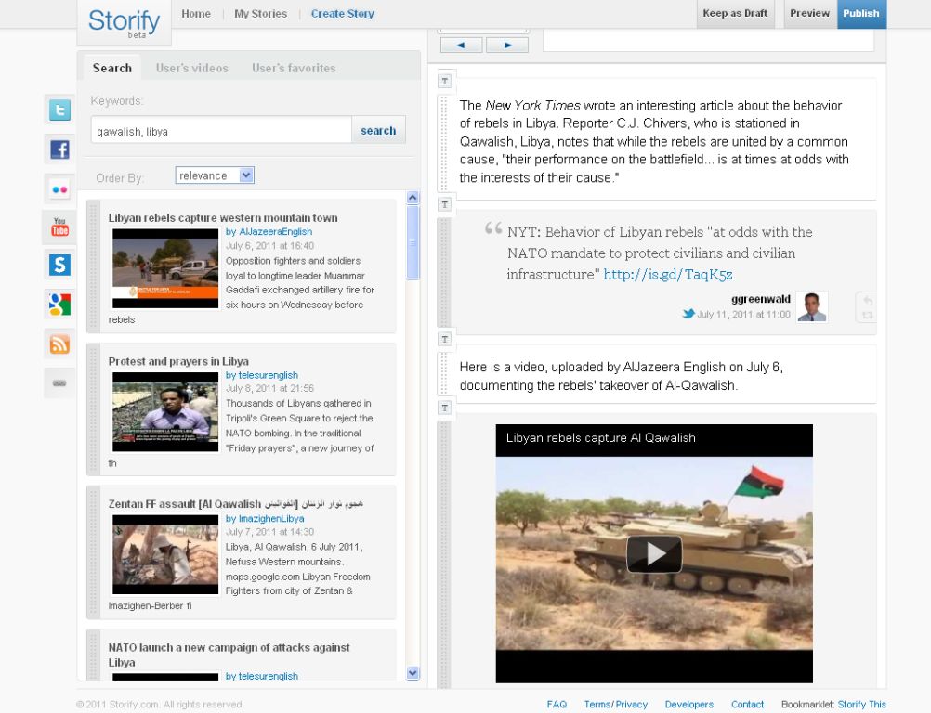Click the results scrollbar down arrow
Viewport: 931px width, 713px height.
coord(413,673)
